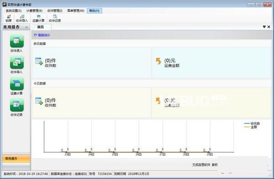This screenshot has height=179, width=274.
Task: Collapse the 常用操作 panel with chevron
Action: pyautogui.click(x=26, y=27)
